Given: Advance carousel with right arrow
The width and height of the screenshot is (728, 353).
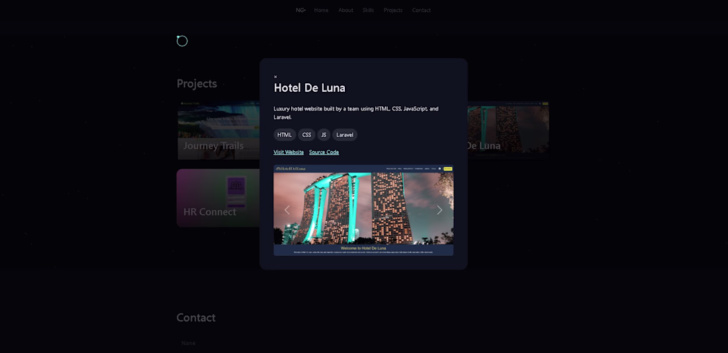Looking at the screenshot, I should pos(439,210).
